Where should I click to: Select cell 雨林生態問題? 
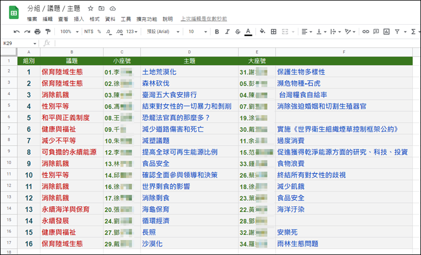[x=344, y=244]
